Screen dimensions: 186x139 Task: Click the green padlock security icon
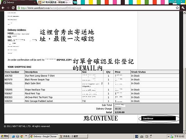19,8
